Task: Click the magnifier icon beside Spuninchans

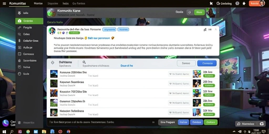Action: [x=84, y=62]
